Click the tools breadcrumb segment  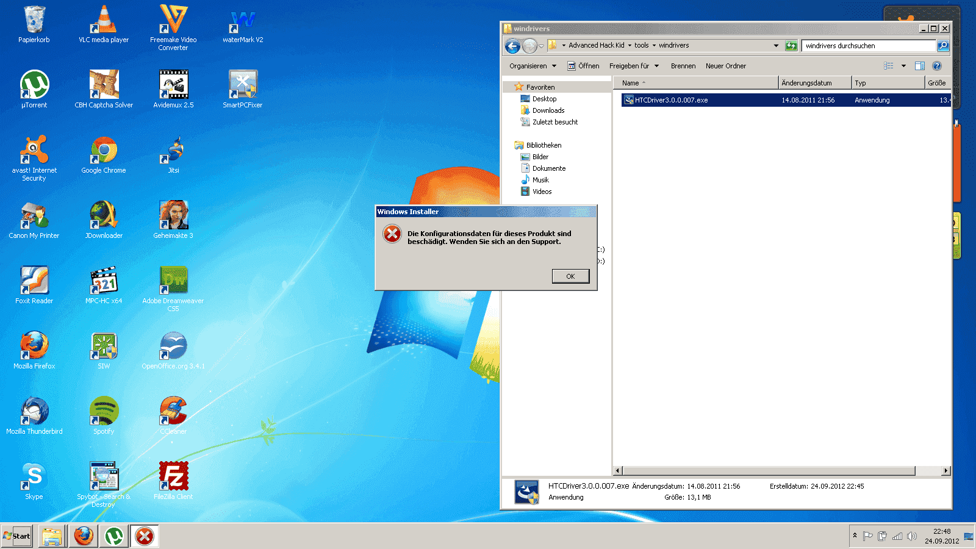[x=641, y=45]
